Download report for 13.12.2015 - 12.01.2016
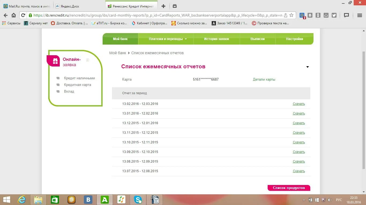 [x=299, y=123]
